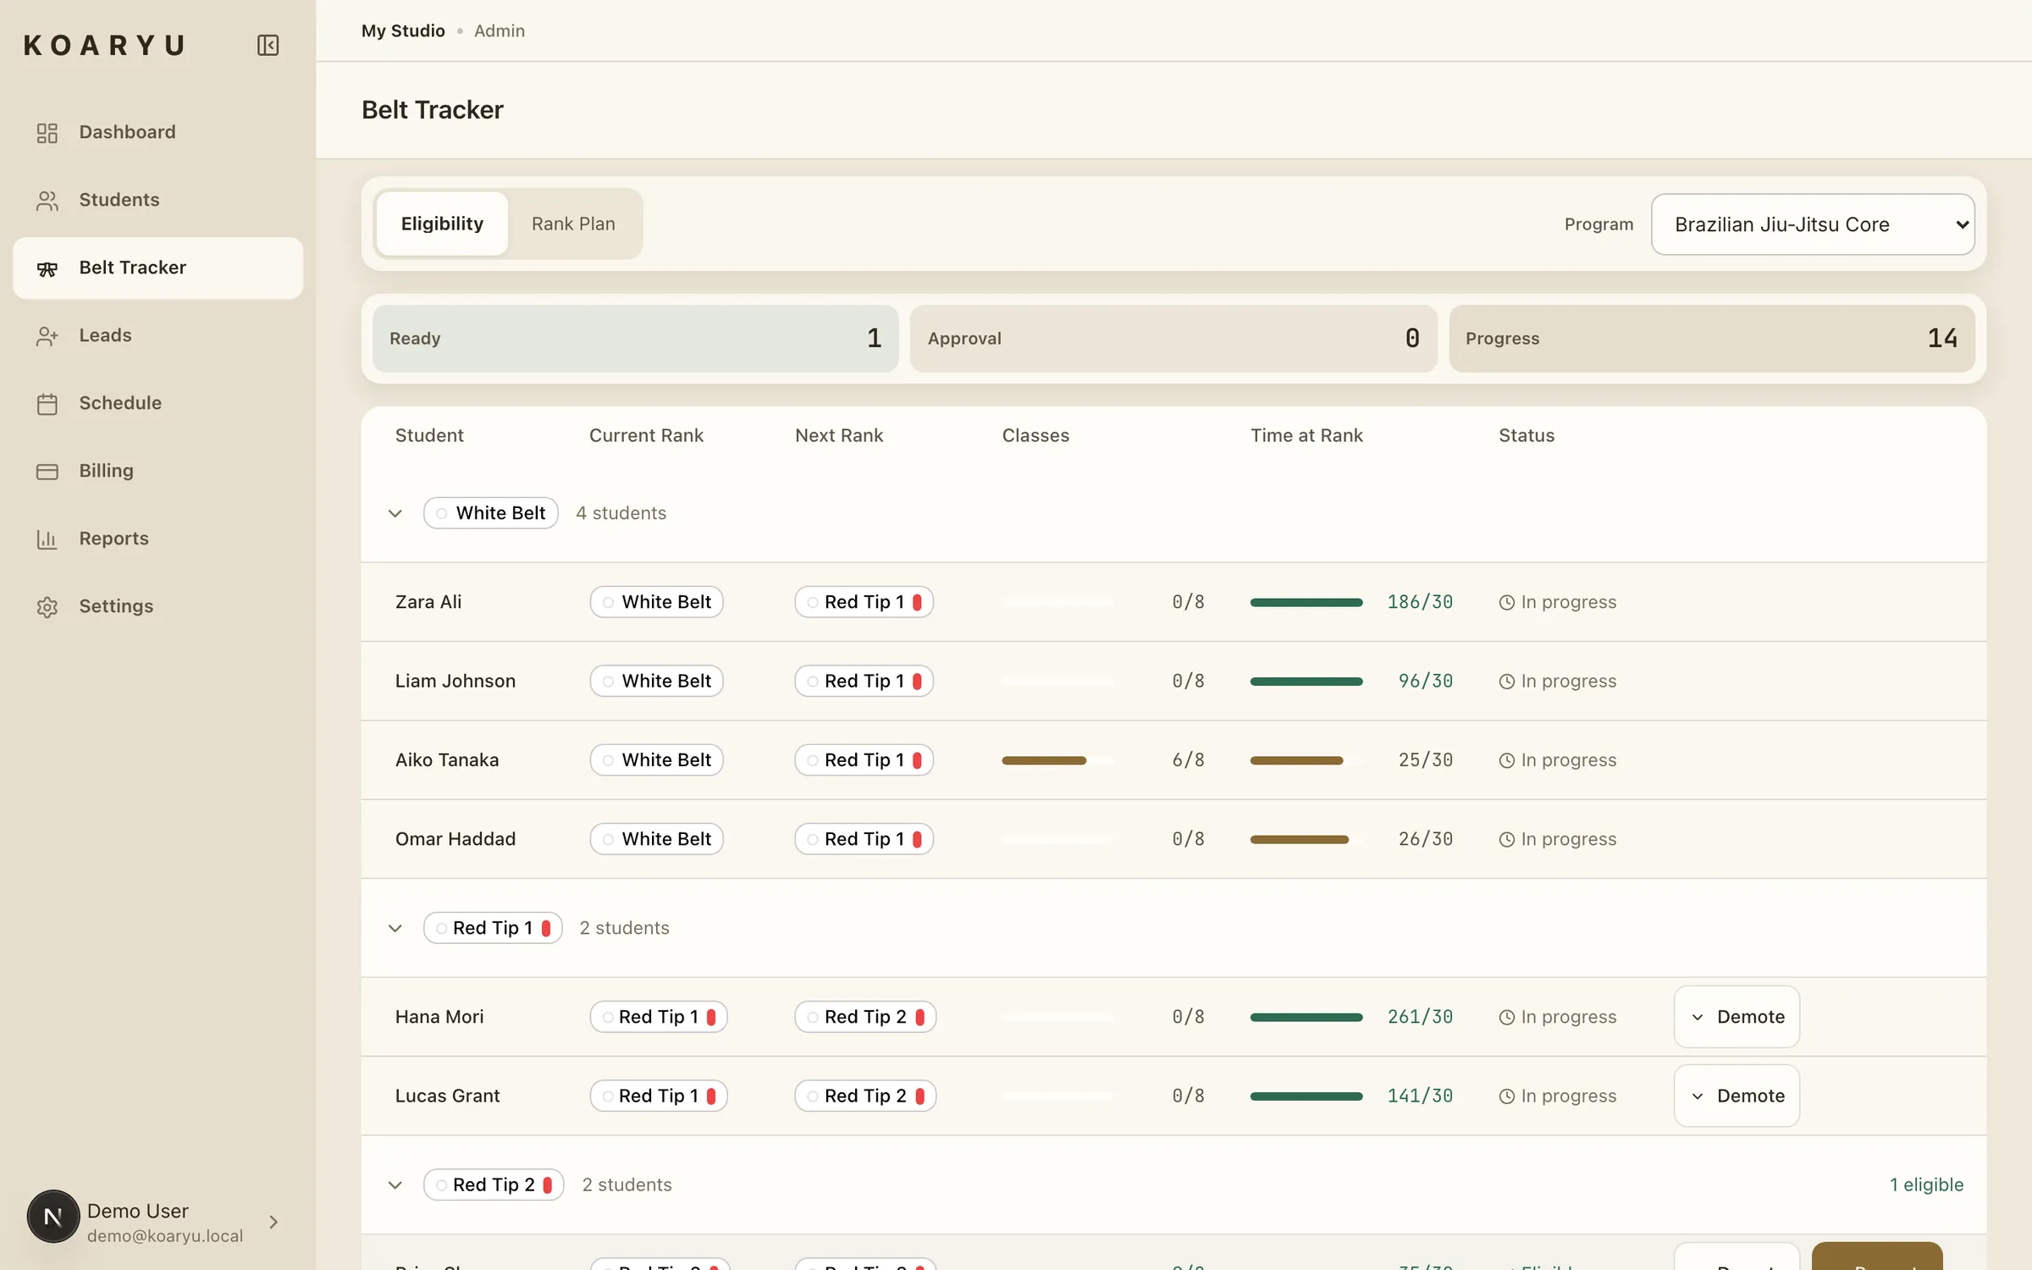The width and height of the screenshot is (2032, 1270).
Task: Click My Studio breadcrumb
Action: 403,30
